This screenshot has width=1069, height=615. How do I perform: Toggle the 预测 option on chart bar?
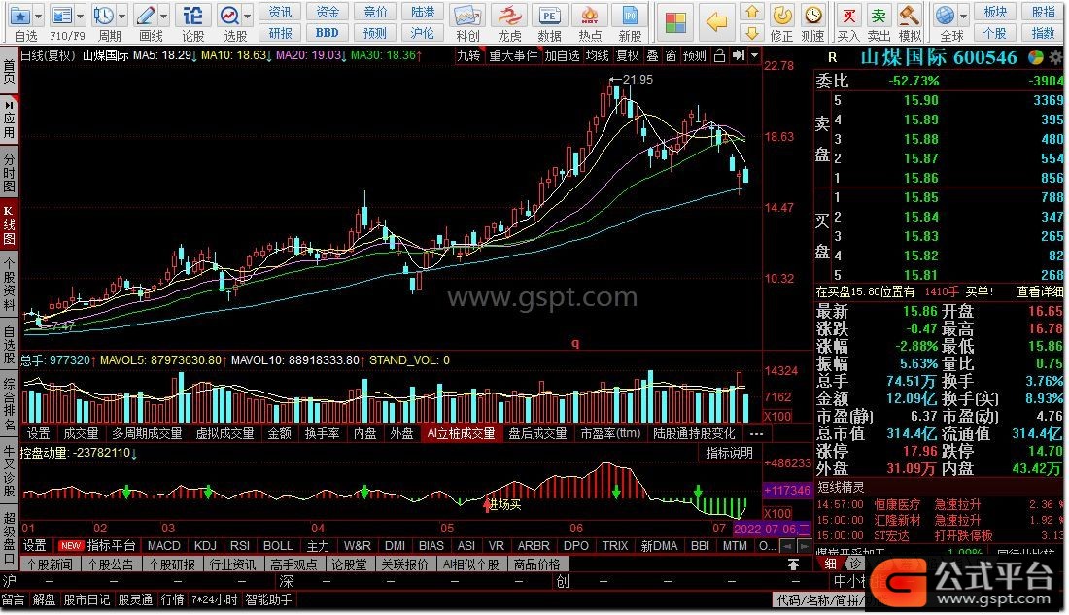[x=695, y=56]
